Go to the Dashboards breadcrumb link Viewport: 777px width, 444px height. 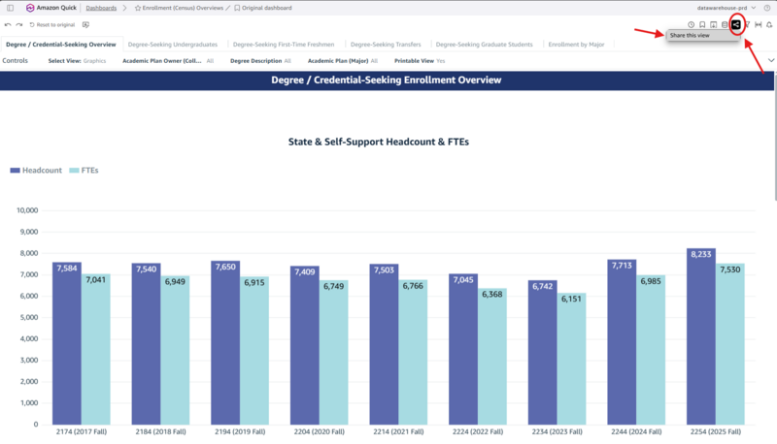coord(101,8)
